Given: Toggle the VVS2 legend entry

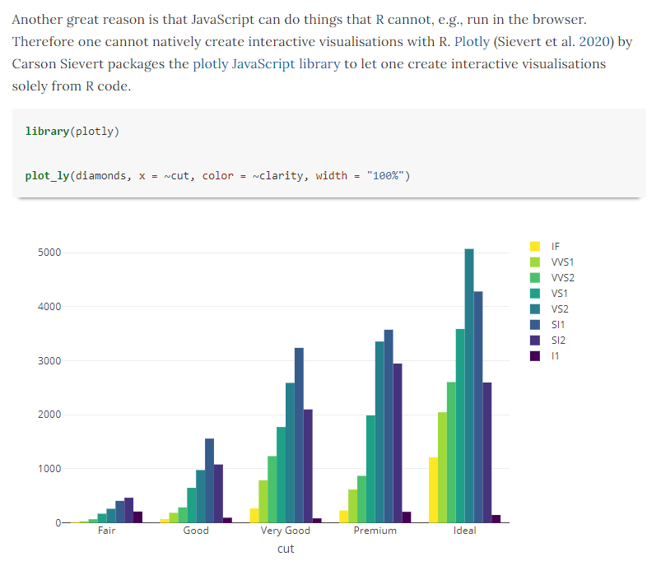Looking at the screenshot, I should (536, 277).
